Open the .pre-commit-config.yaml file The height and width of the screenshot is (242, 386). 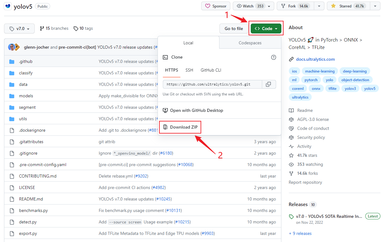[x=43, y=165]
